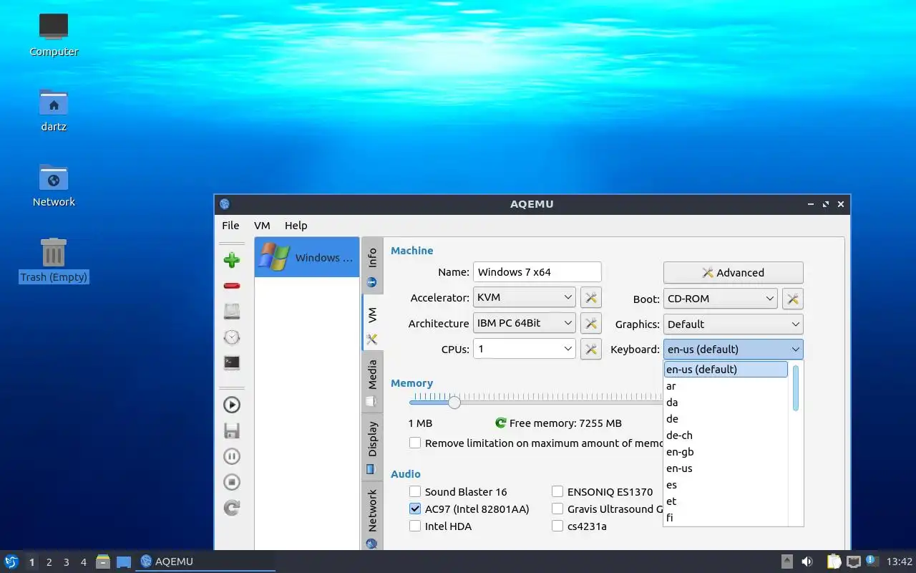916x573 pixels.
Task: Click removable media eject tray icon
Action: click(x=786, y=562)
